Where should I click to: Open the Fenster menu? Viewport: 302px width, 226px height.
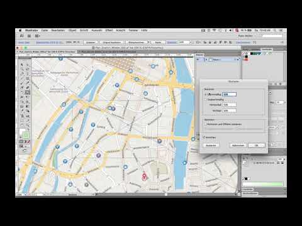click(x=133, y=30)
